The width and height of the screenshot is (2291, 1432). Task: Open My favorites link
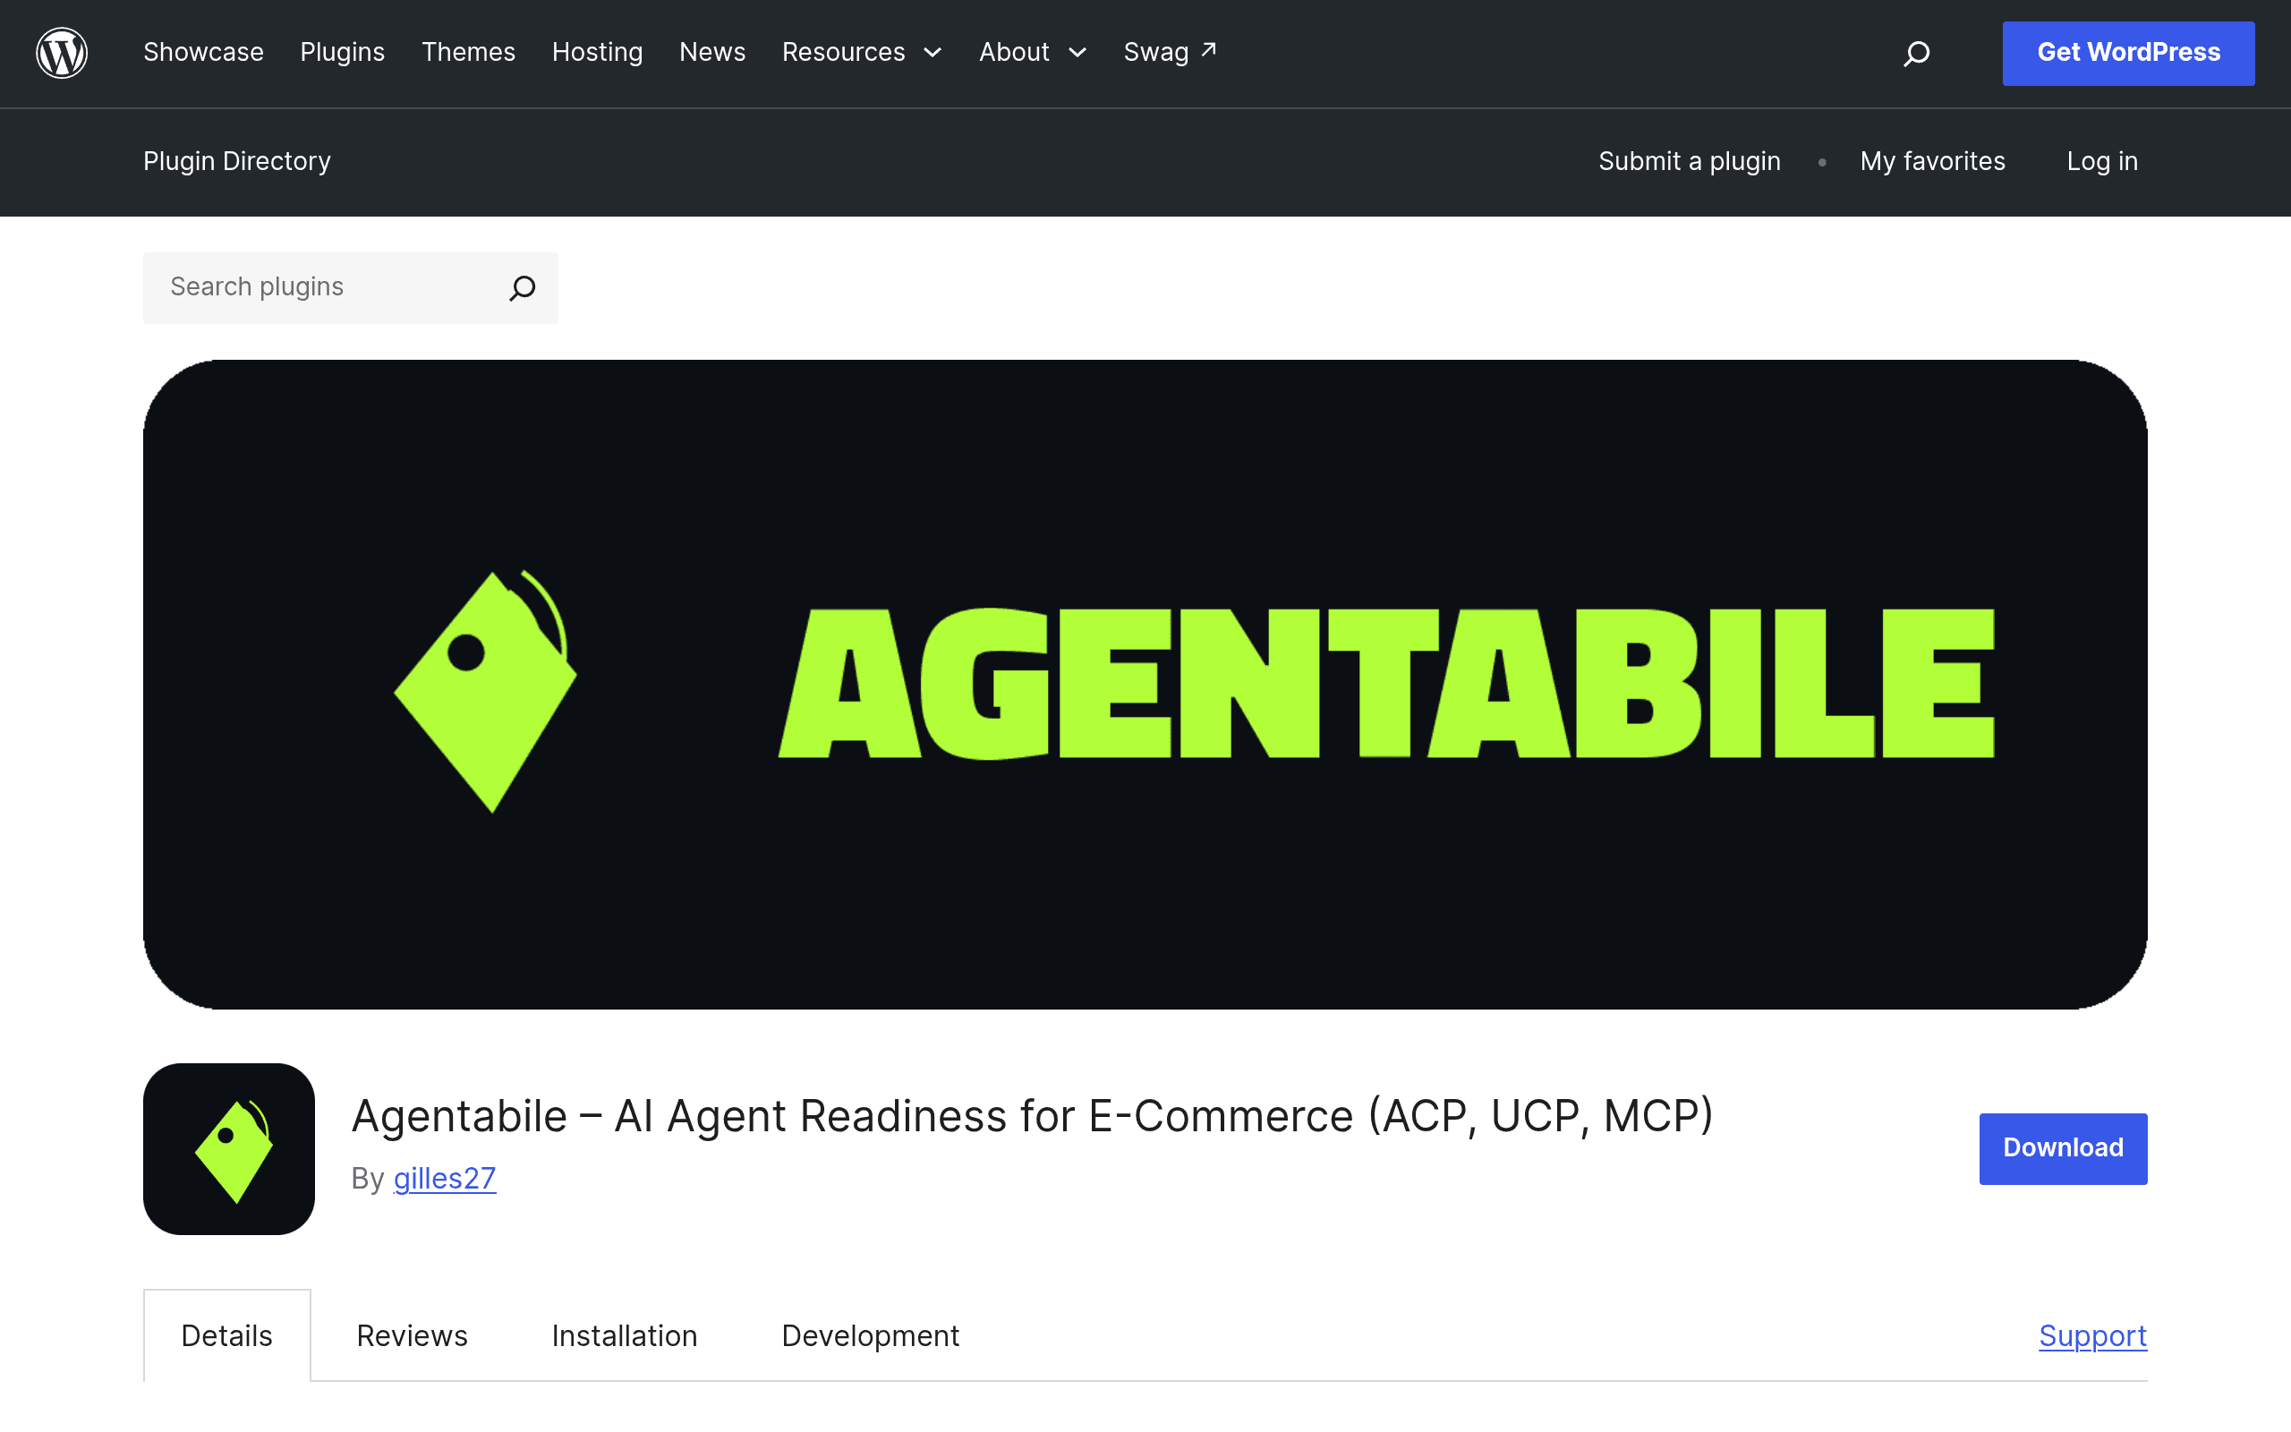(1932, 161)
